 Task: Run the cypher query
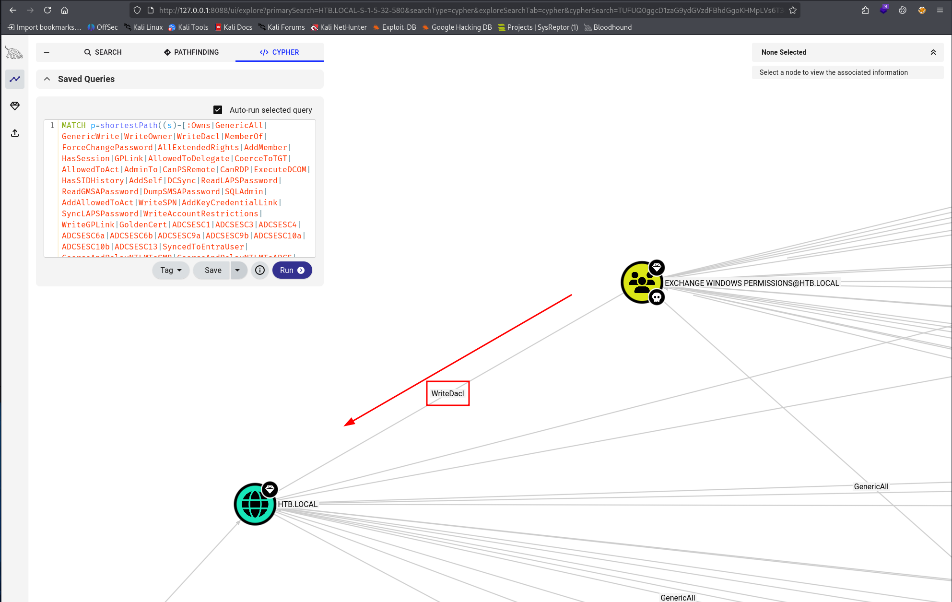pyautogui.click(x=292, y=270)
